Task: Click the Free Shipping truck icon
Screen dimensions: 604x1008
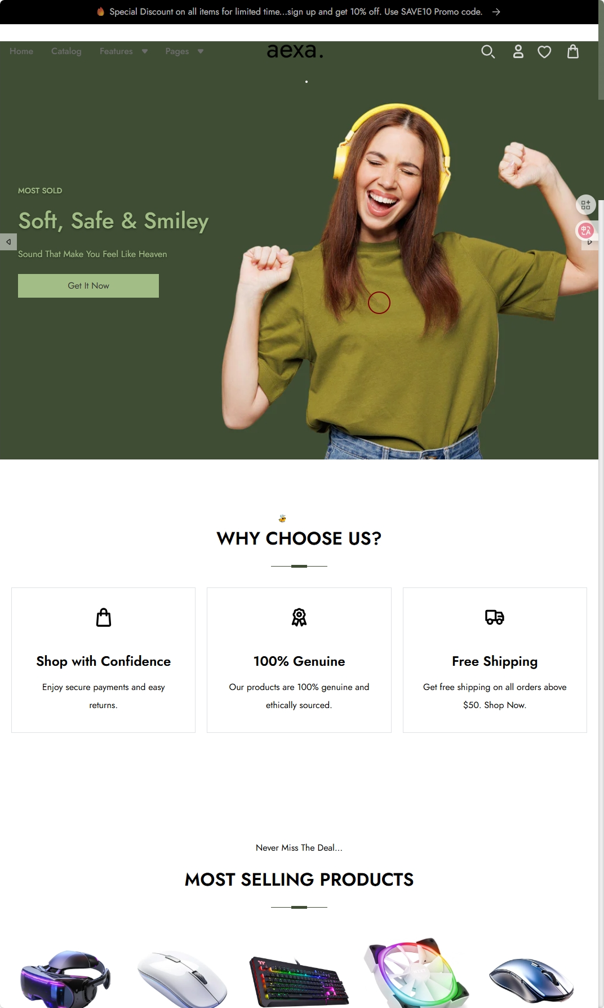Action: tap(495, 617)
